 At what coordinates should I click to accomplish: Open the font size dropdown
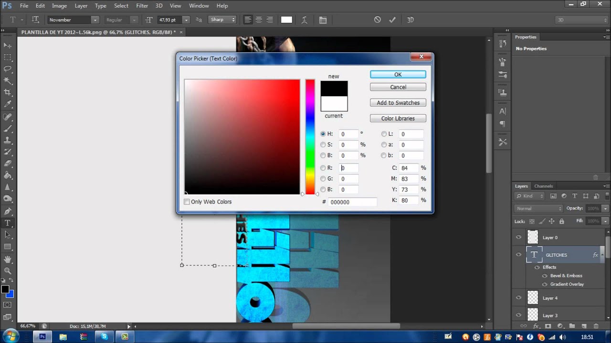tap(186, 20)
